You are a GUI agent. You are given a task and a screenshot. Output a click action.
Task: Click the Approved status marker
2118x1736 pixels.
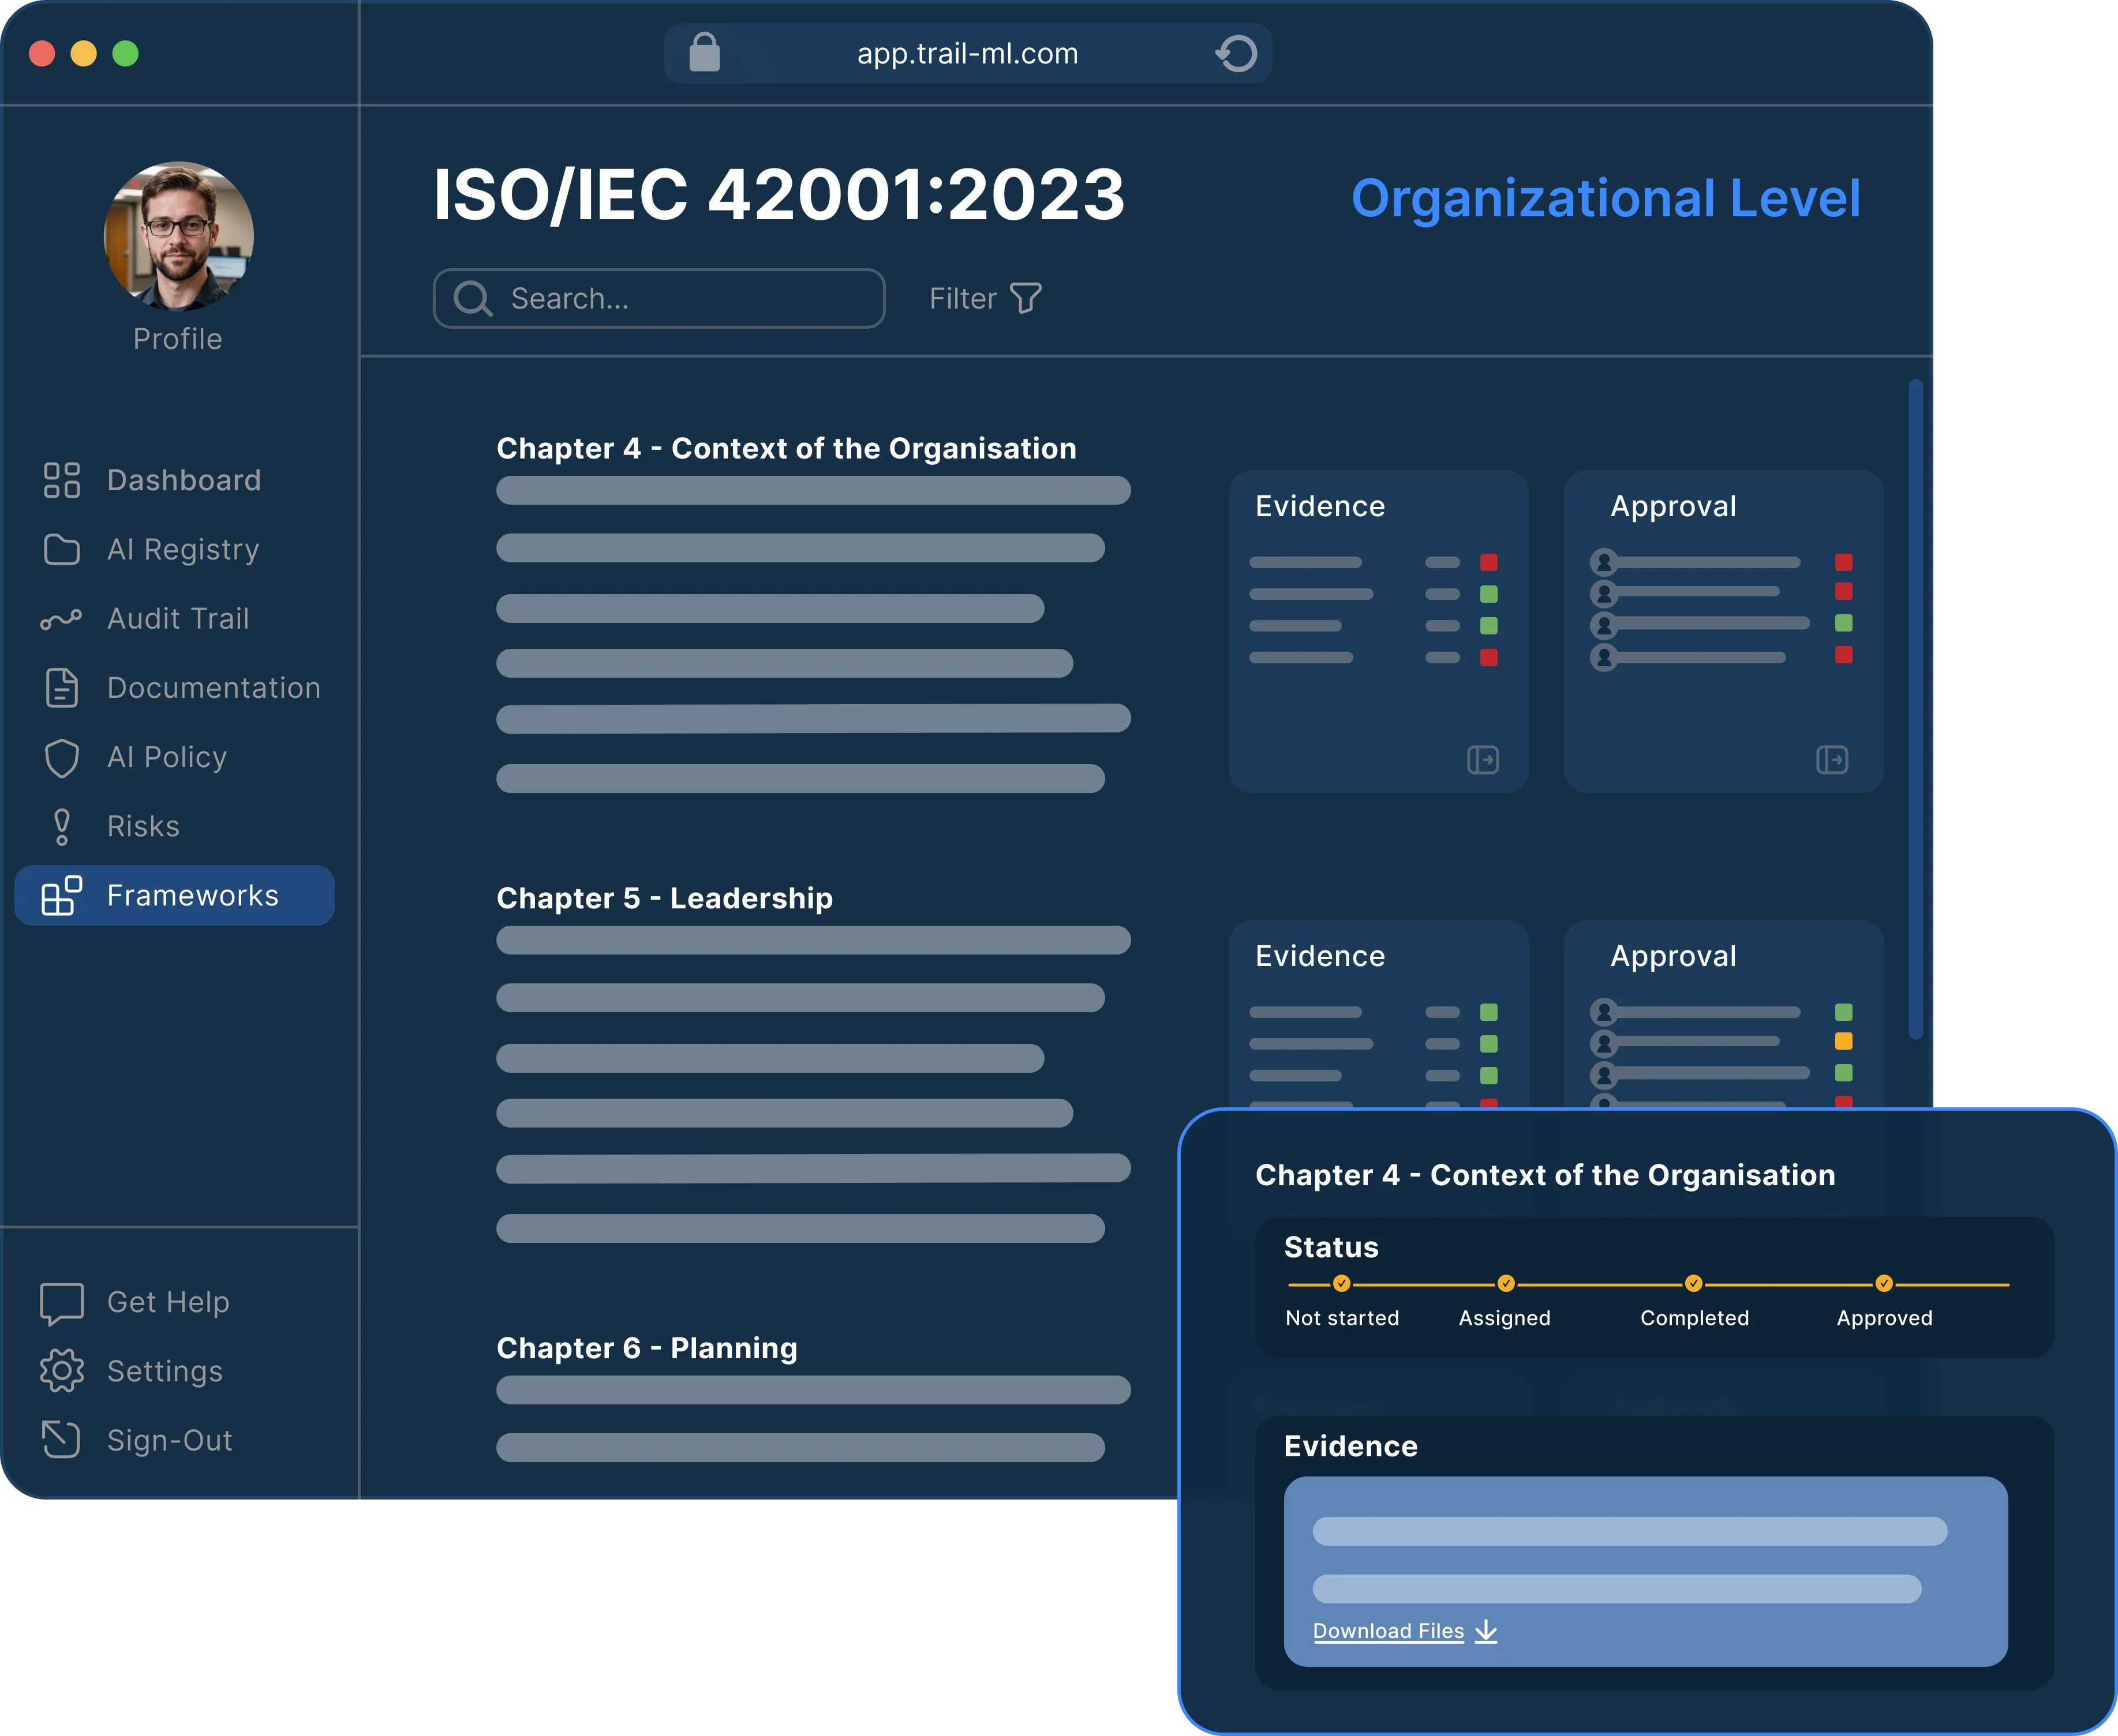coord(1884,1284)
